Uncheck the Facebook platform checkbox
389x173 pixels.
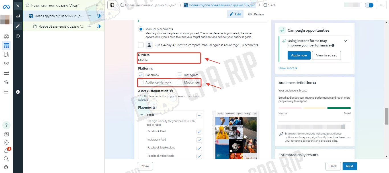click(141, 75)
